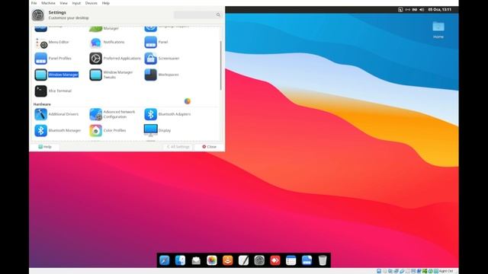Click the Help button in Settings

(x=45, y=147)
